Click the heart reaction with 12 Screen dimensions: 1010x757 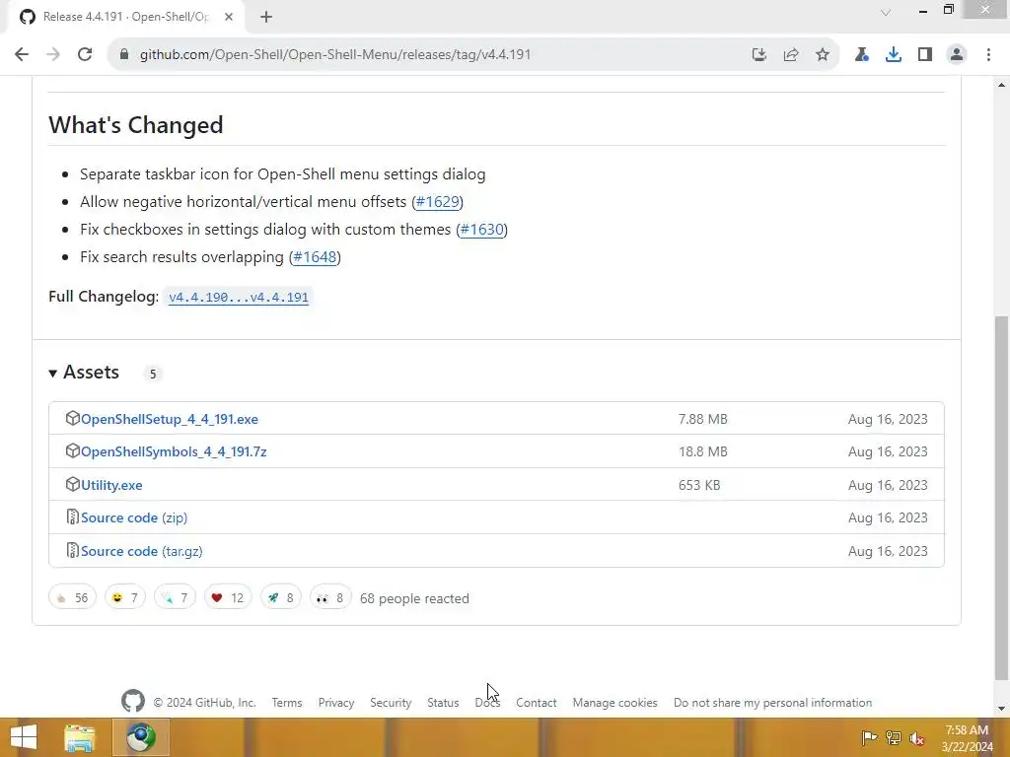tap(228, 598)
